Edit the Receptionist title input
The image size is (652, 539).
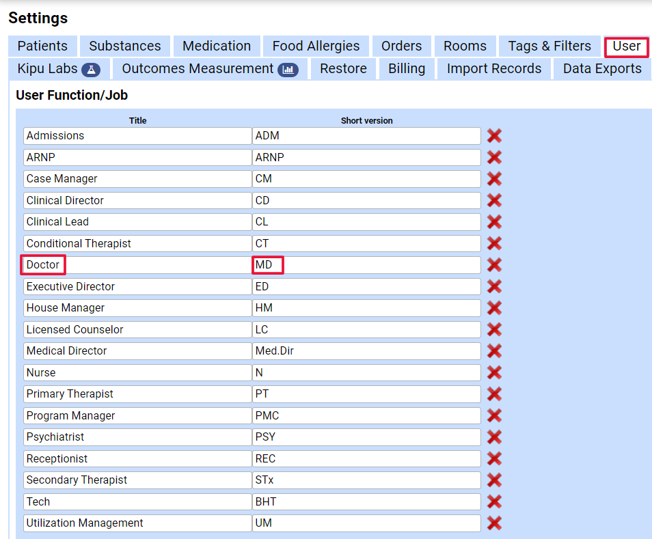pyautogui.click(x=137, y=459)
